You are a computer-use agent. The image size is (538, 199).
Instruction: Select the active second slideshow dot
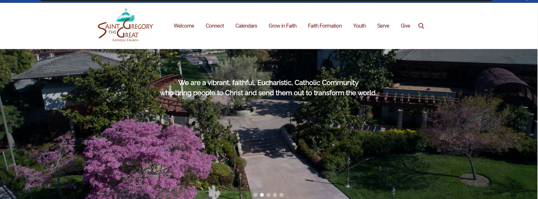coord(262,195)
